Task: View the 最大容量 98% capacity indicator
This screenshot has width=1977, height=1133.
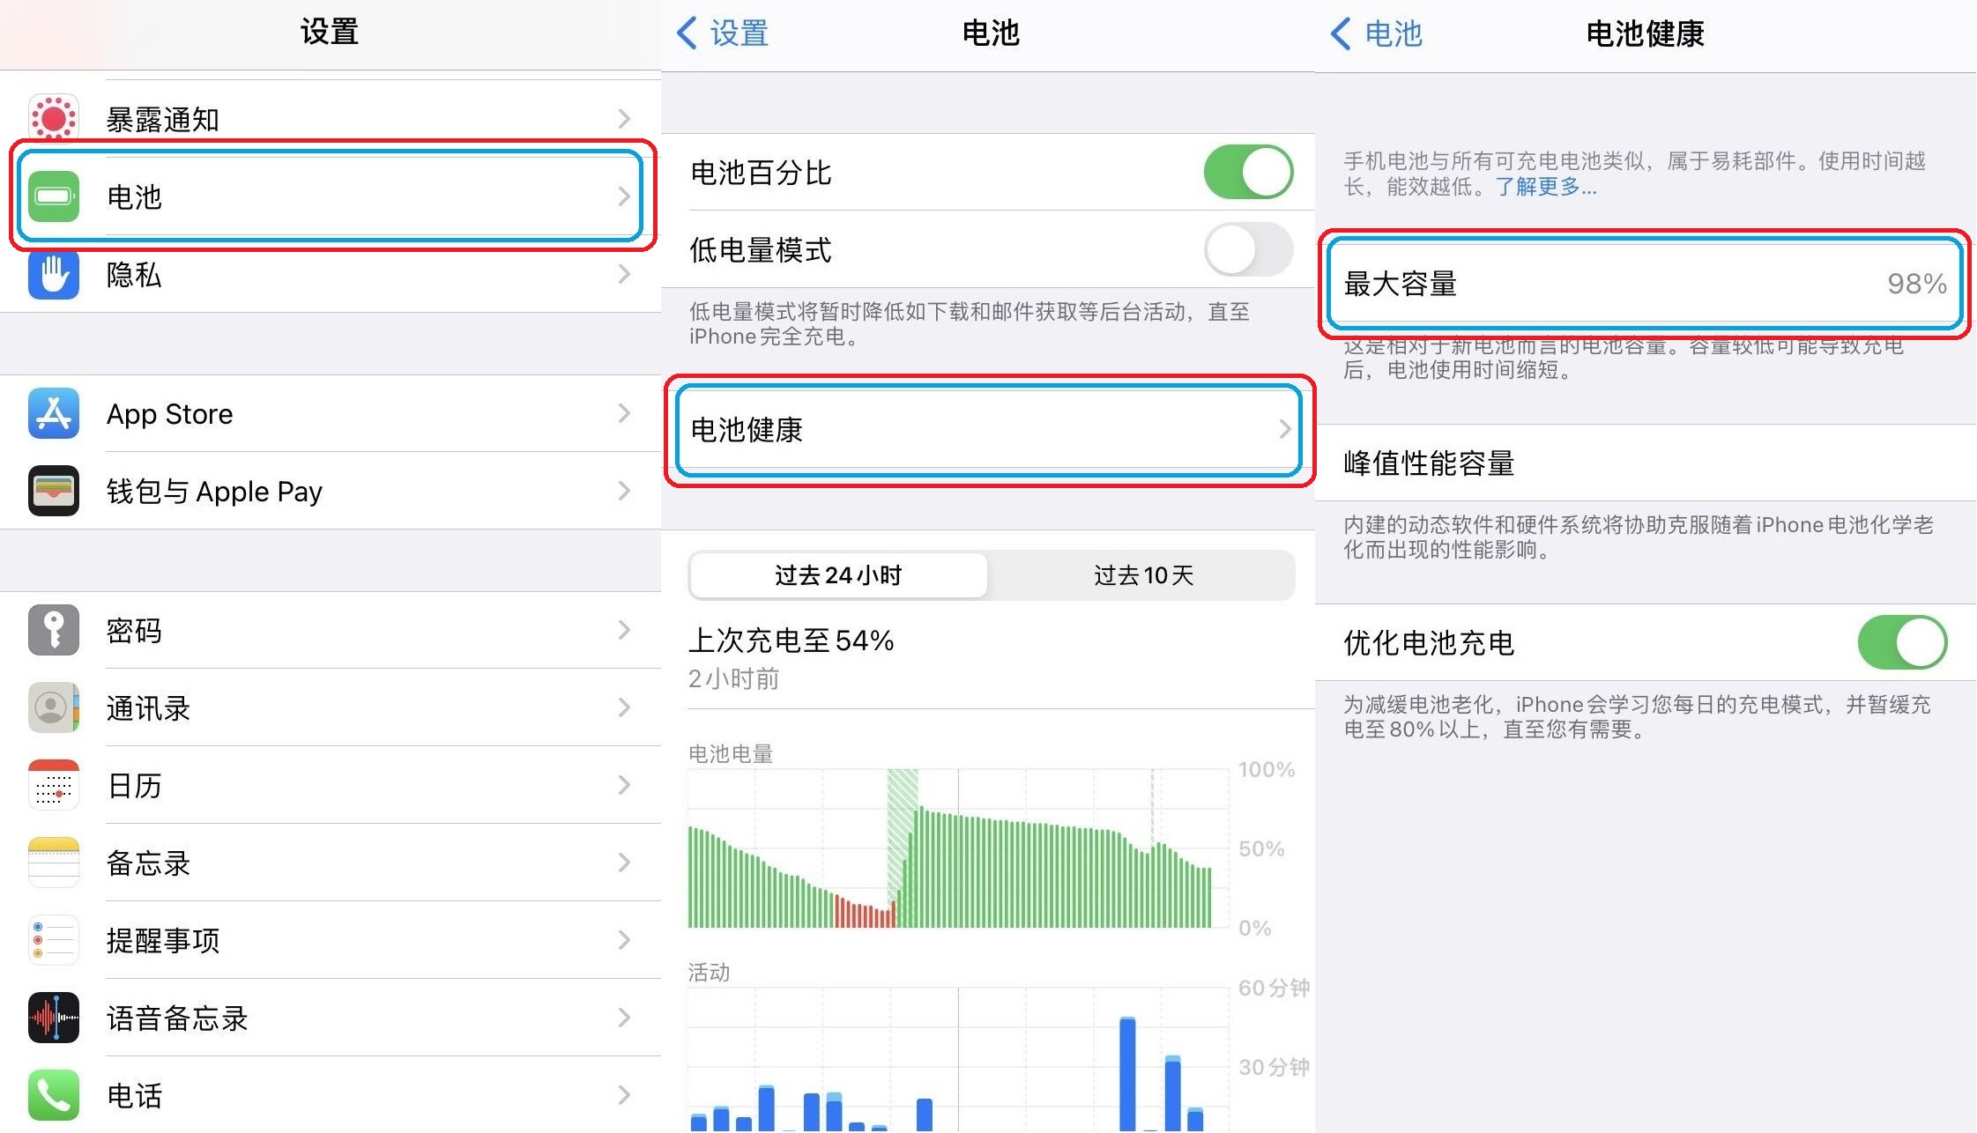Action: pos(1645,285)
